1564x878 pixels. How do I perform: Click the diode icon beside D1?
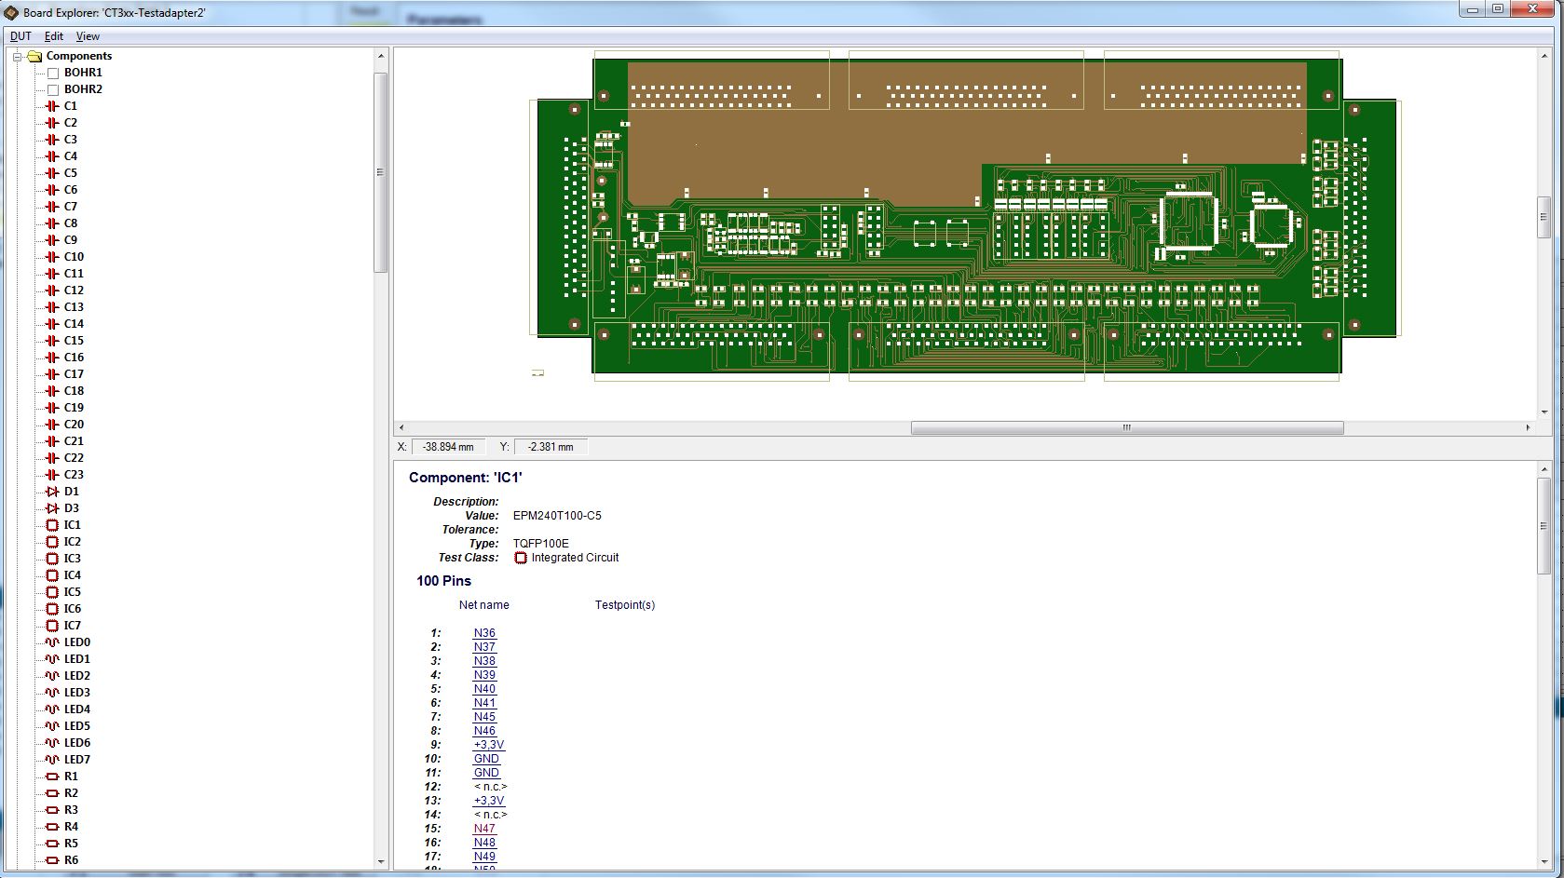(x=52, y=492)
